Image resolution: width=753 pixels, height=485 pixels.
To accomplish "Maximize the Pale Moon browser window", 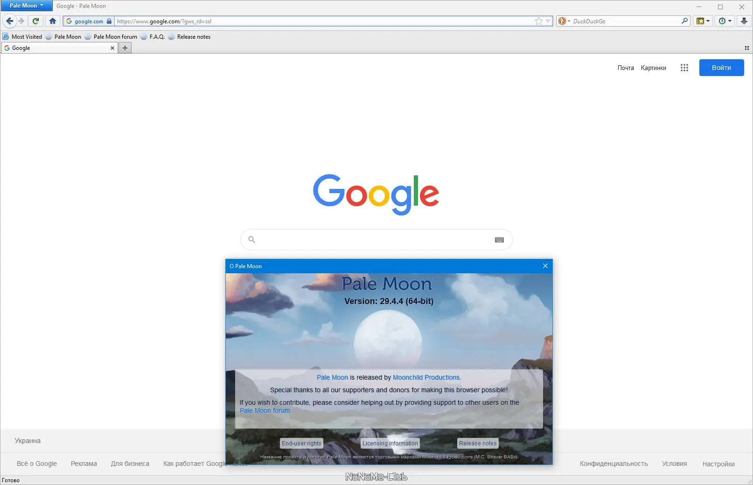I will pos(720,7).
